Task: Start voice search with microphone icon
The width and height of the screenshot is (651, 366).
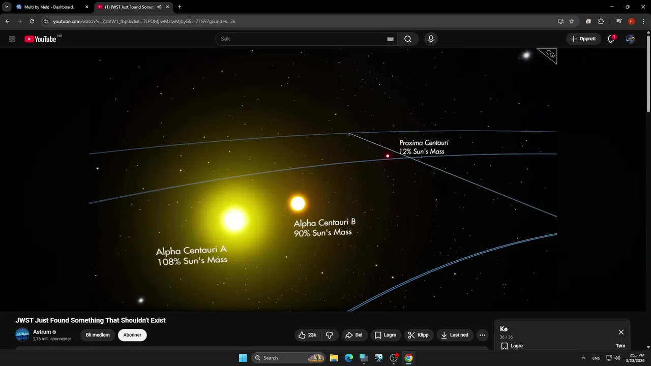Action: pyautogui.click(x=431, y=39)
